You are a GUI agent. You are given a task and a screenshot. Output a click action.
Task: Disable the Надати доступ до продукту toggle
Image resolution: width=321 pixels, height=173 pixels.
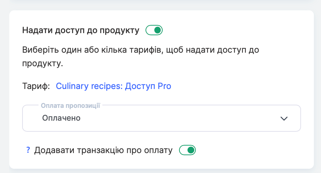click(x=154, y=30)
